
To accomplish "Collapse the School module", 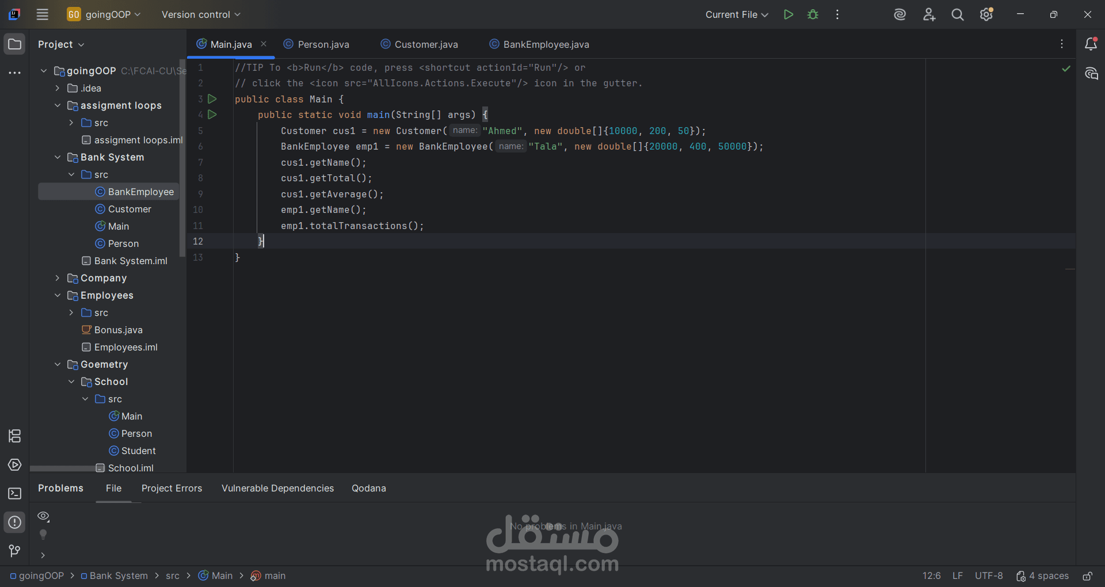I will pos(71,382).
